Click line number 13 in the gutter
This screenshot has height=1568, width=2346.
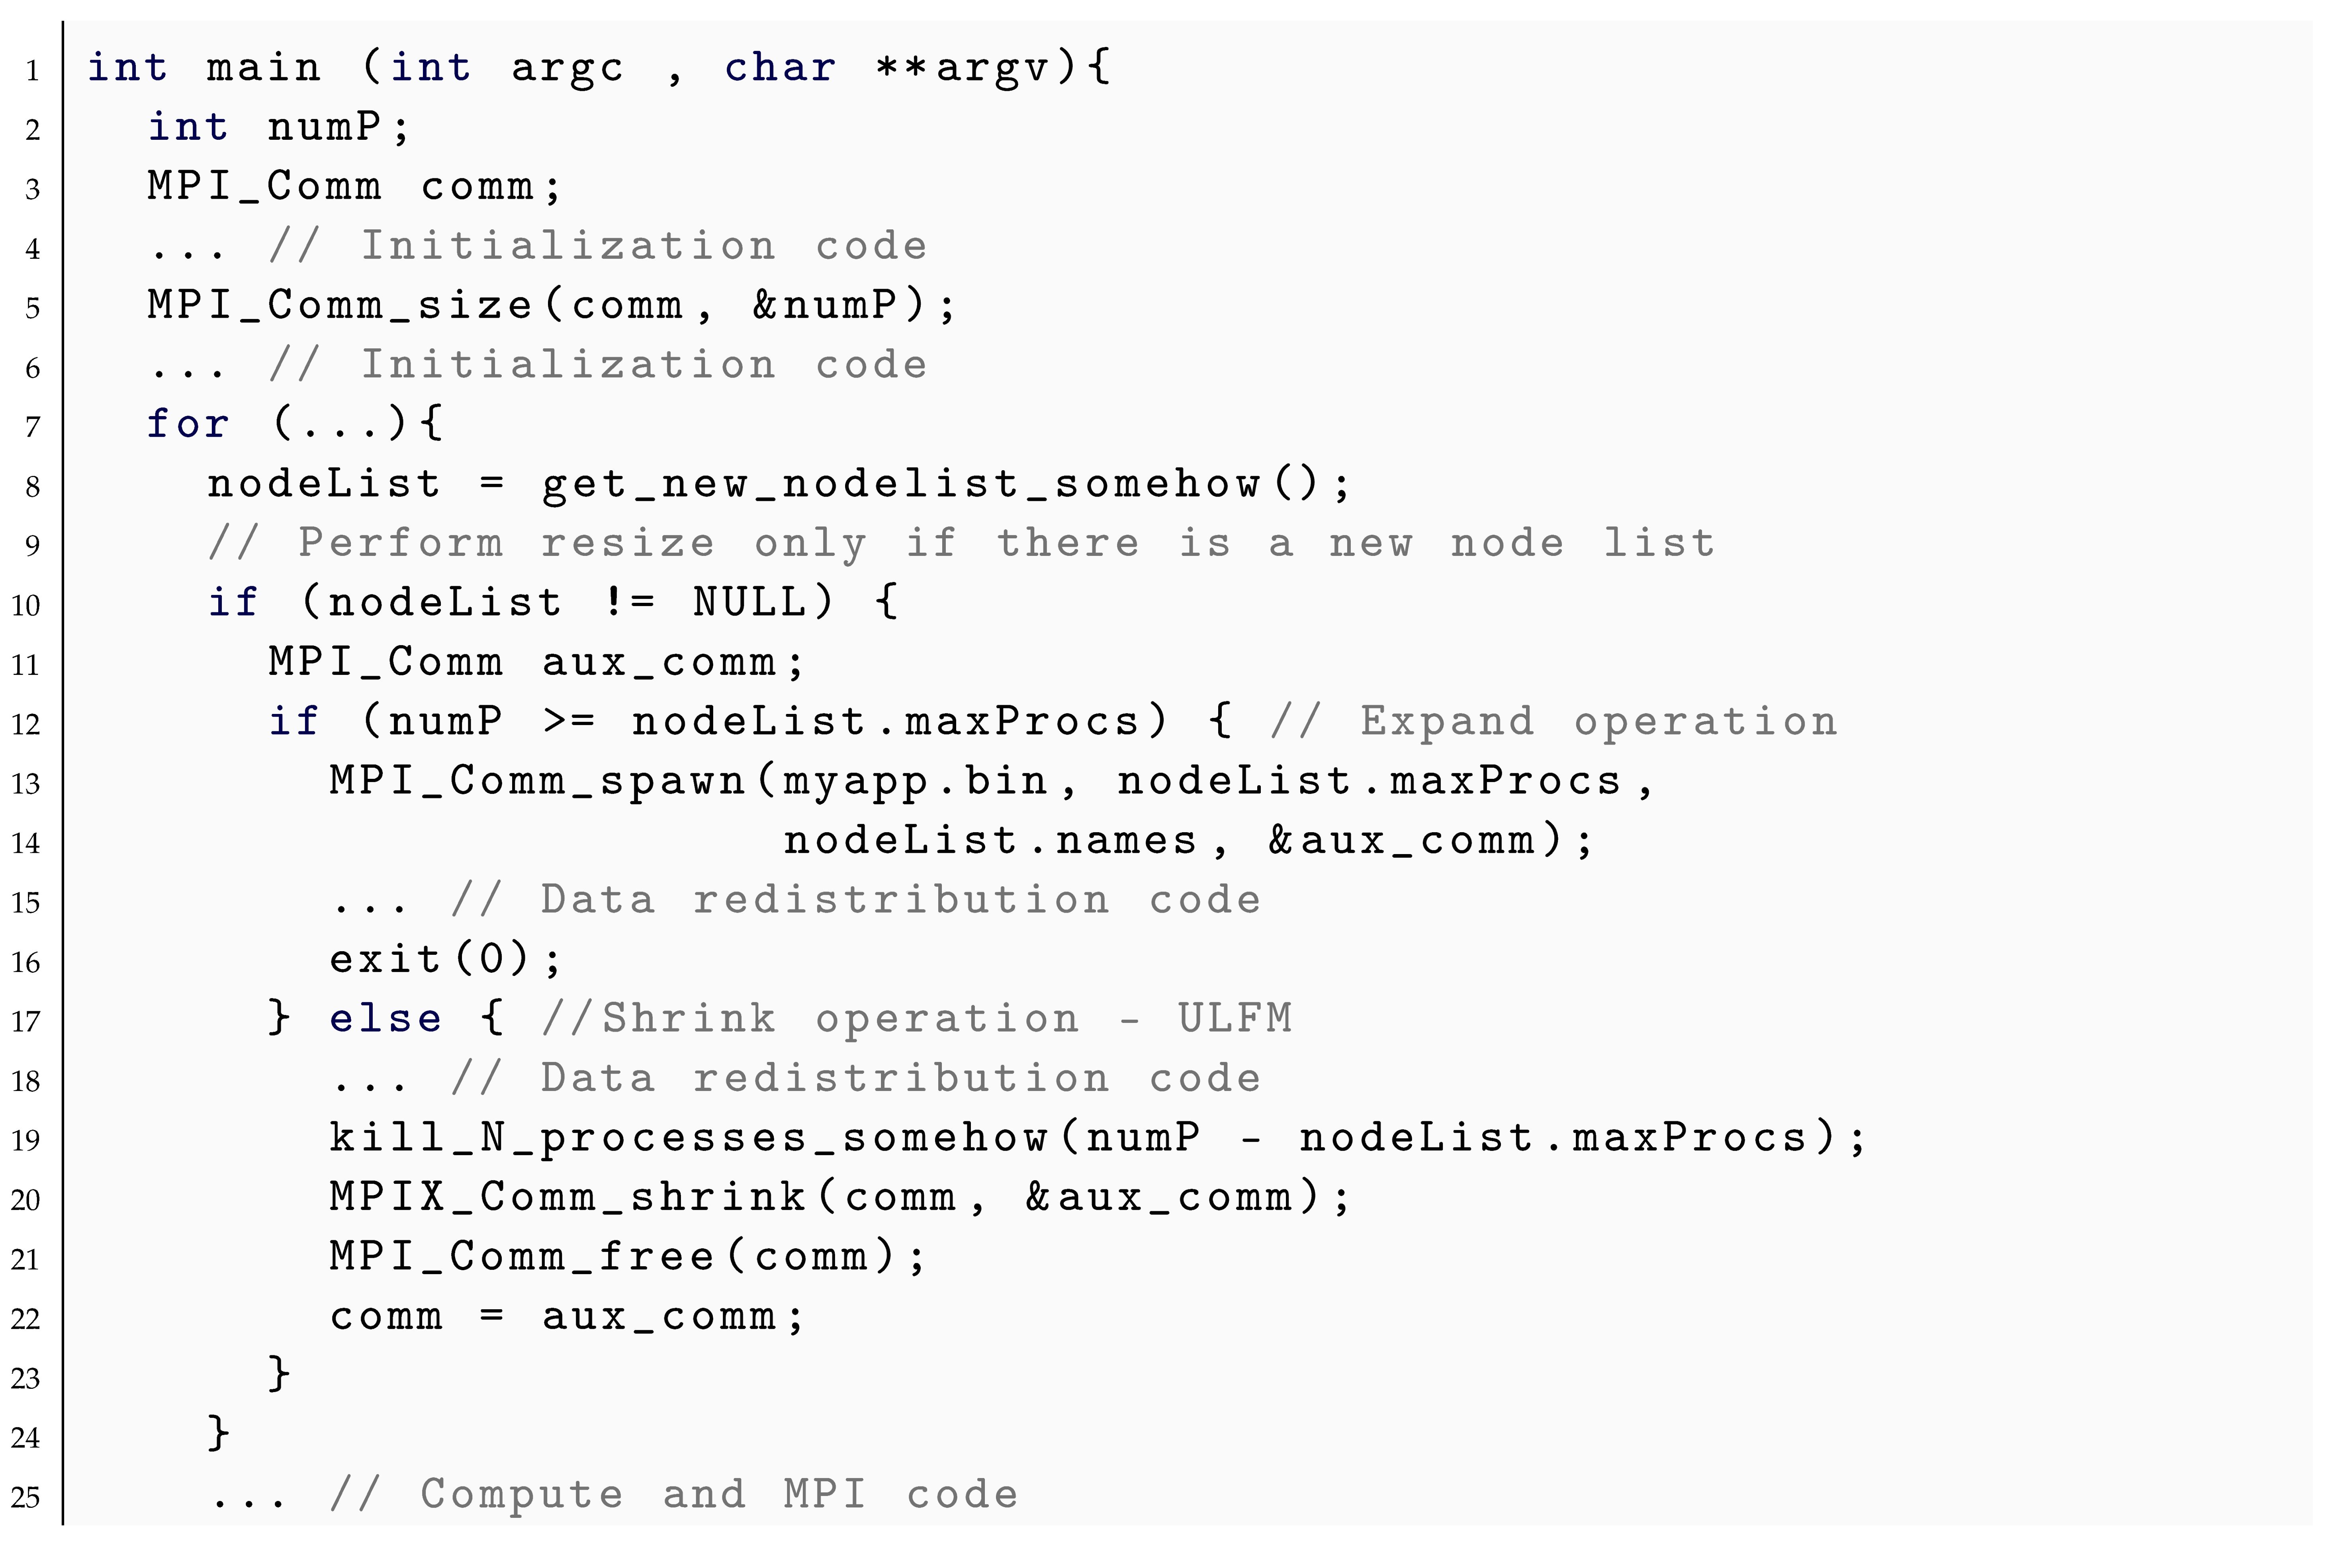[26, 784]
